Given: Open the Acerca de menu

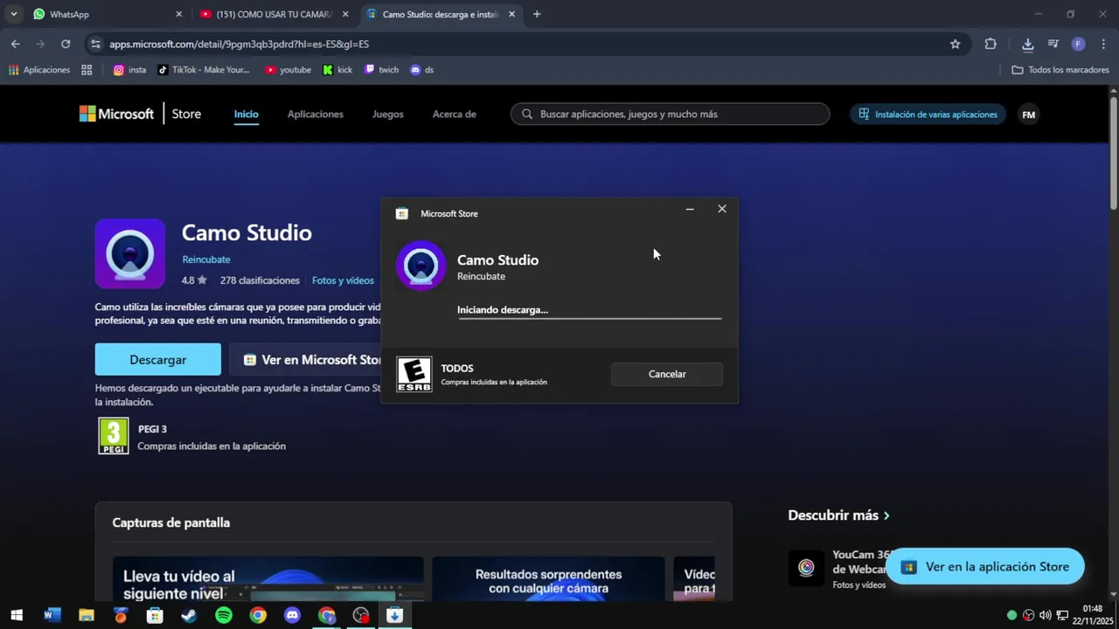Looking at the screenshot, I should [455, 114].
